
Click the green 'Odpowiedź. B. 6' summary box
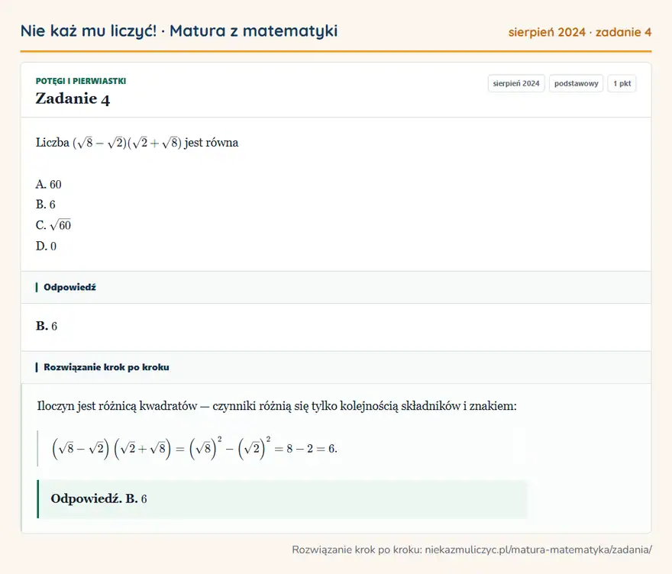[x=282, y=499]
